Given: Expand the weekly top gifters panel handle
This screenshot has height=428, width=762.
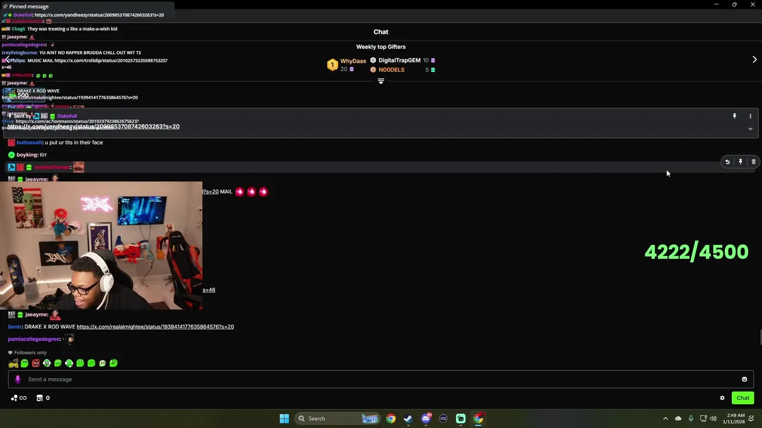Looking at the screenshot, I should [x=381, y=81].
